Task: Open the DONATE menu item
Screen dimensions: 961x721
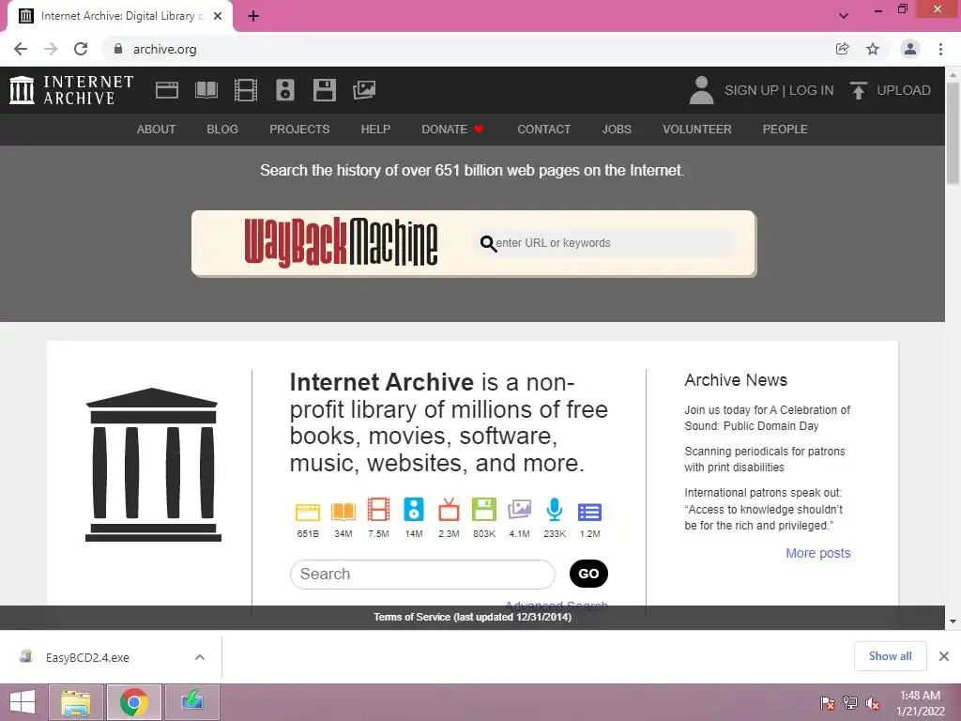Action: pos(452,130)
